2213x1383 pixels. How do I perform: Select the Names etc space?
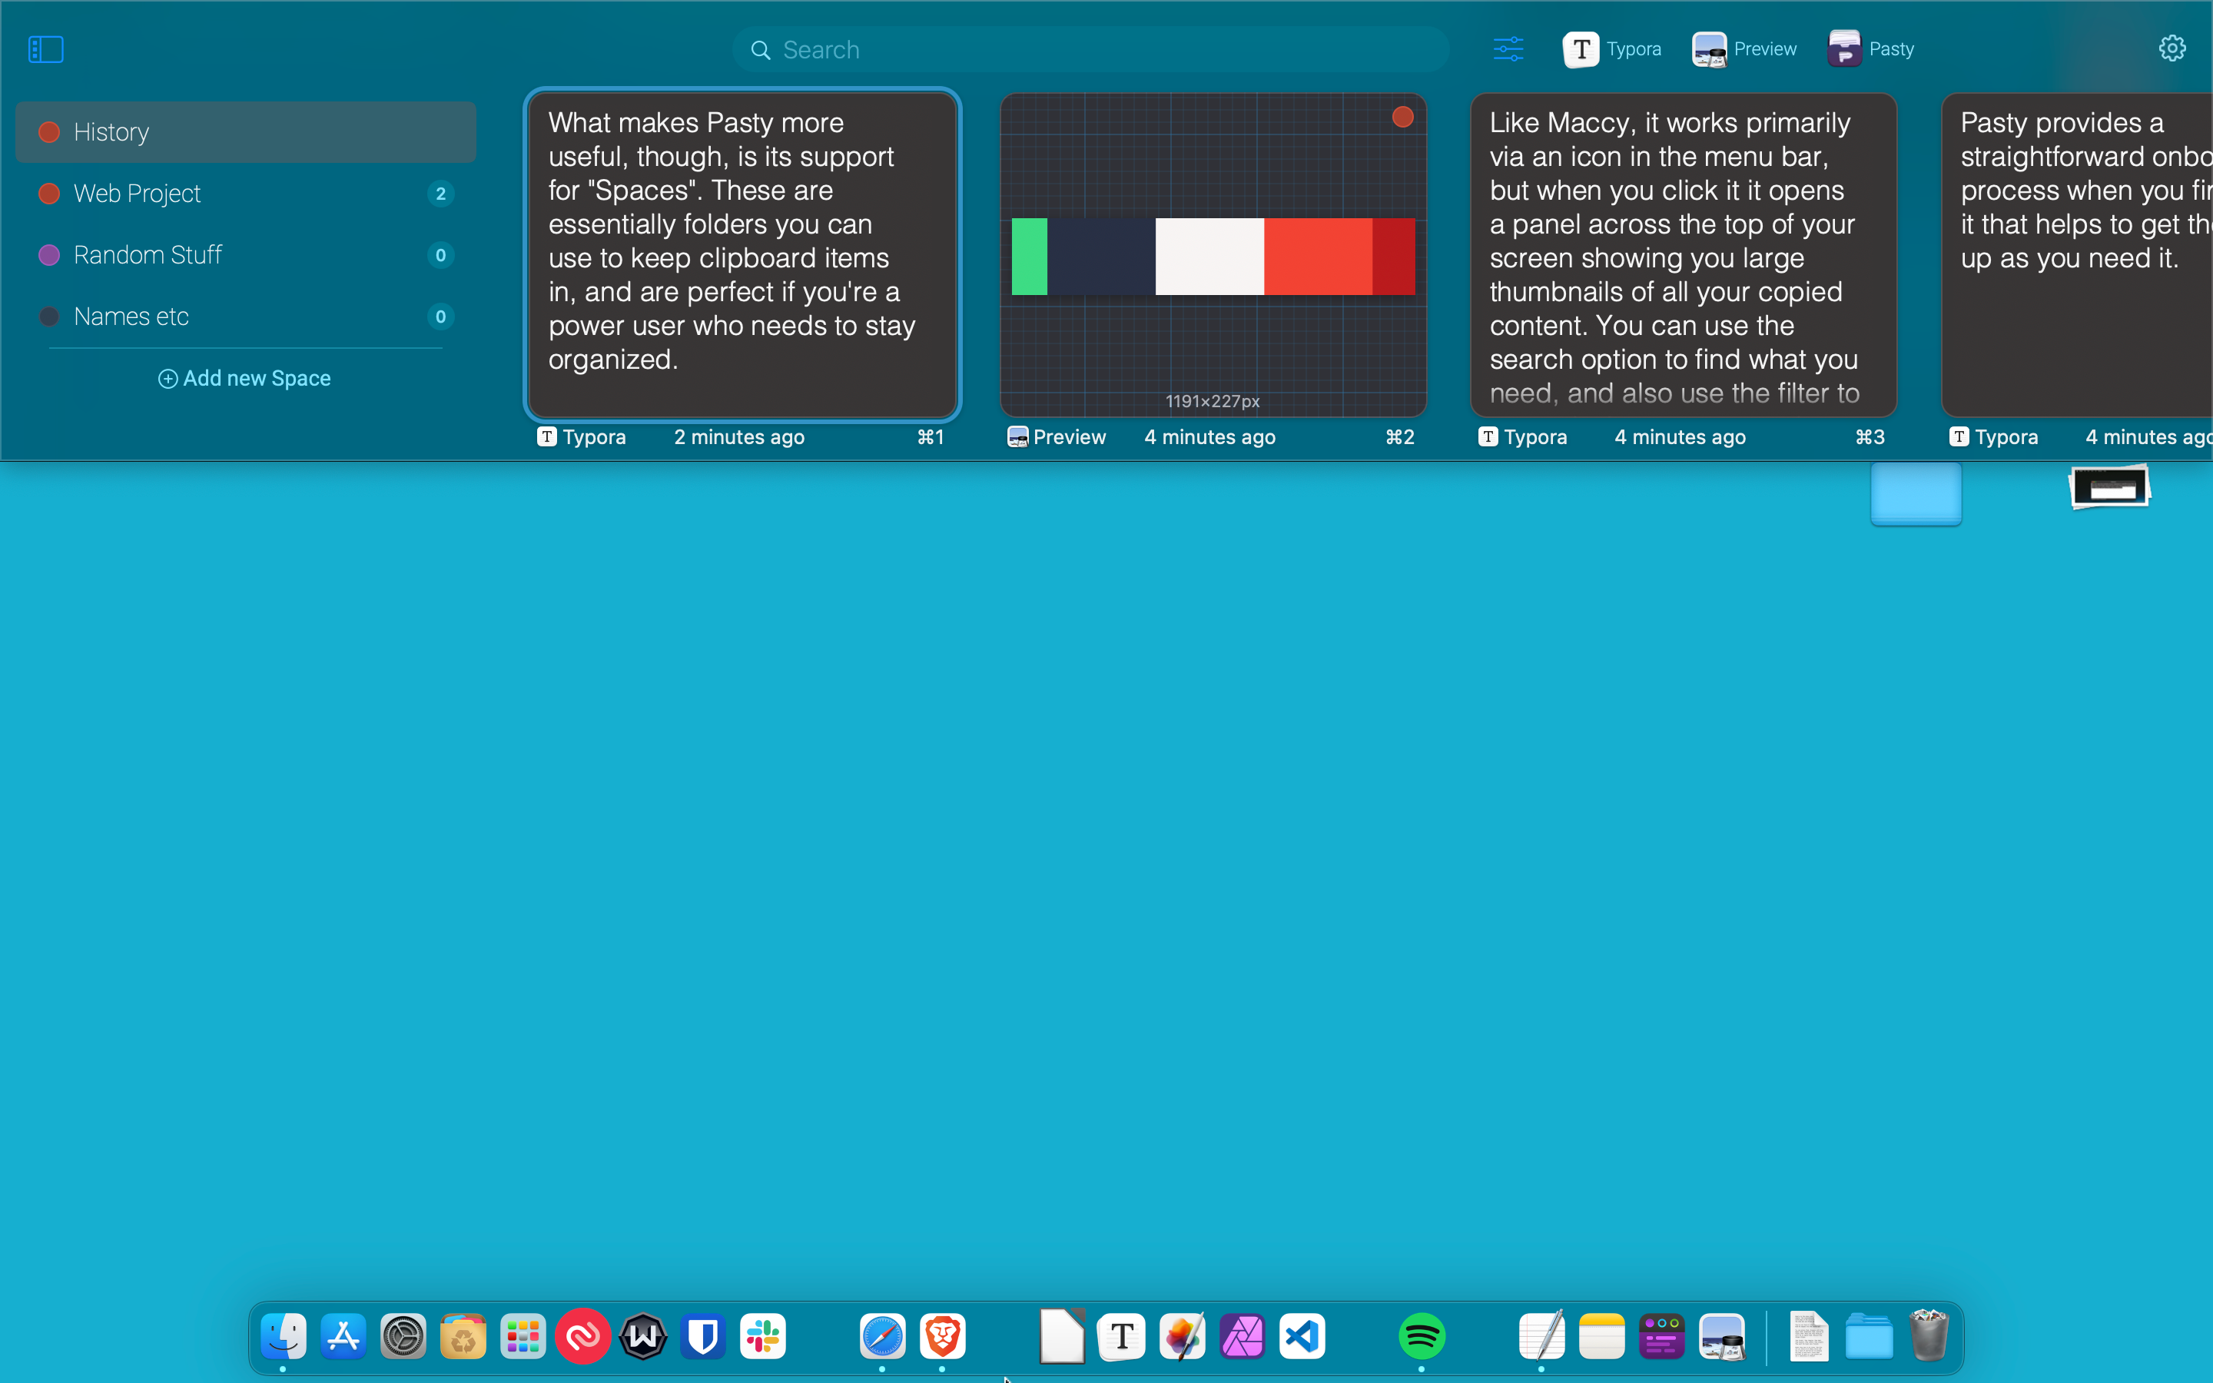(131, 316)
